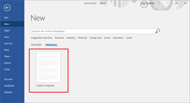Click the Custom Template label

45,85
